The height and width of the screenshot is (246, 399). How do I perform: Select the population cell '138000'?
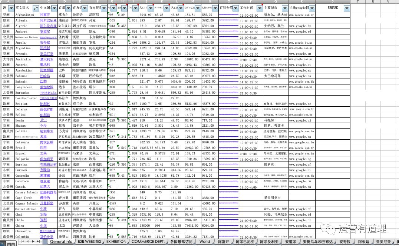[146, 226]
